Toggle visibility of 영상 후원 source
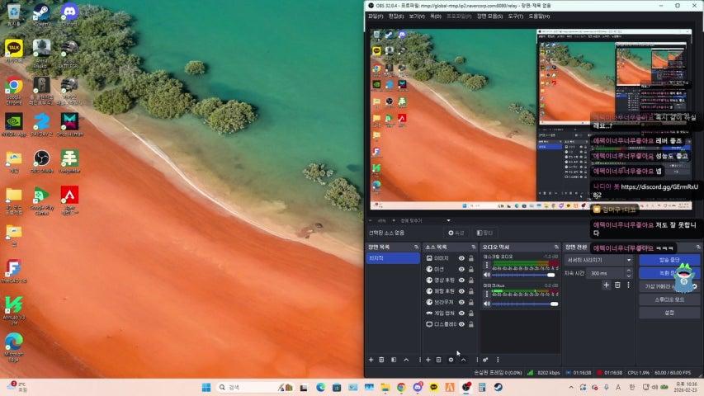 (461, 280)
